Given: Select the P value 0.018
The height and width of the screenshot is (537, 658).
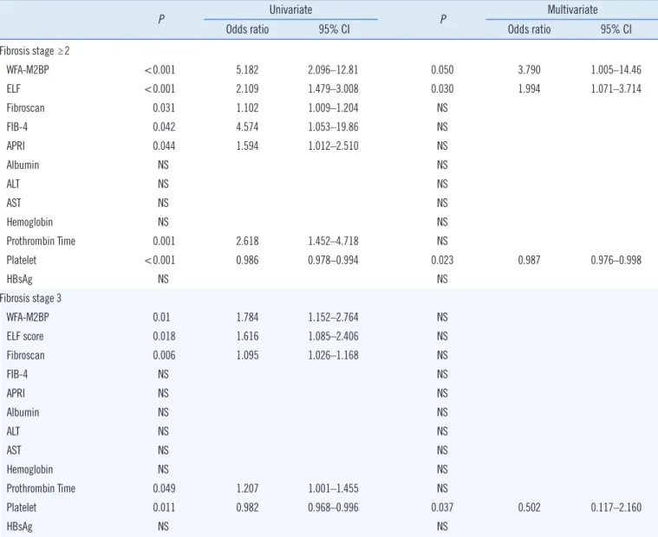Looking at the screenshot, I should [x=164, y=336].
